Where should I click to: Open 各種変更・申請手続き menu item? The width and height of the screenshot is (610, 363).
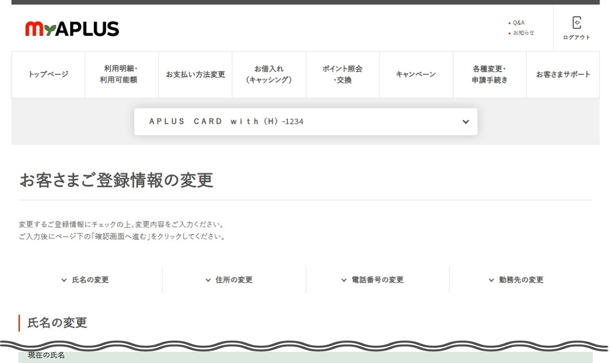tap(489, 74)
